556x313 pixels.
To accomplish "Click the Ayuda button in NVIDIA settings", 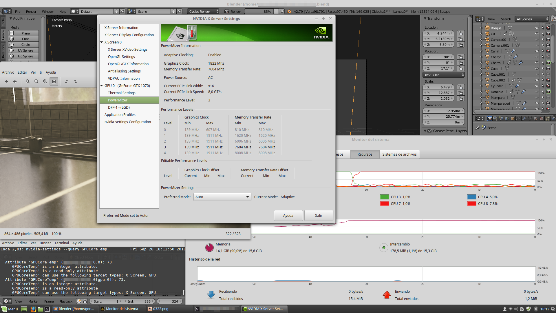I will pos(288,215).
